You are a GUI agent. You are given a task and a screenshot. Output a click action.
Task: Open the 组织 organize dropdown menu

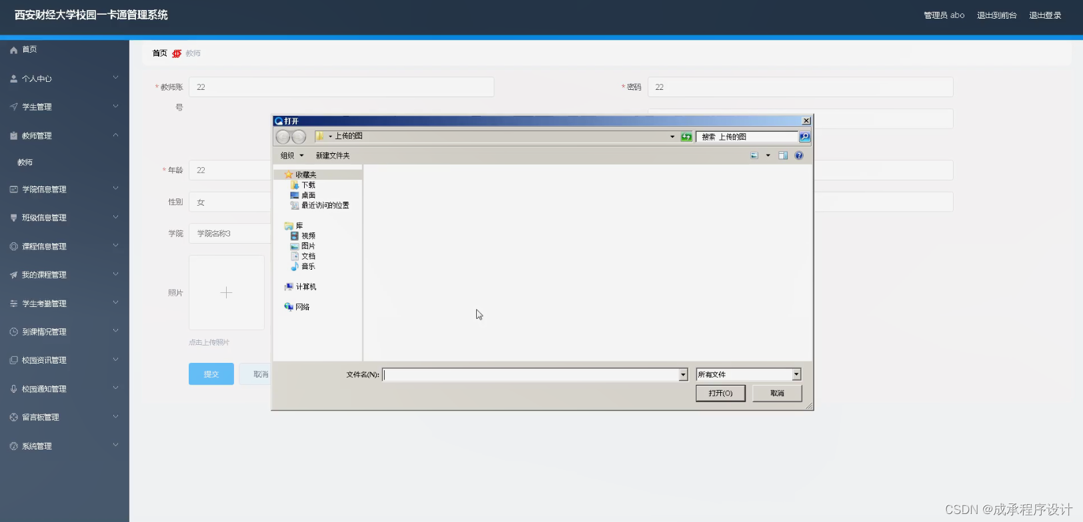[x=292, y=156]
